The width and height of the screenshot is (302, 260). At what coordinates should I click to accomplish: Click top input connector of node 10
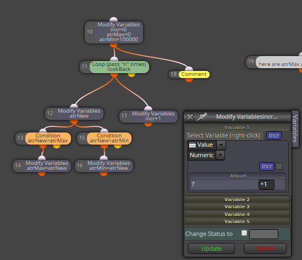click(113, 19)
